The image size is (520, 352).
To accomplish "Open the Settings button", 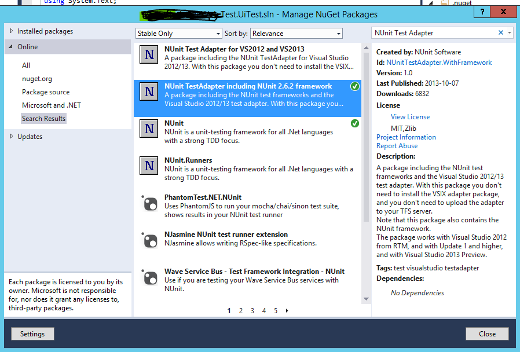I will point(32,334).
